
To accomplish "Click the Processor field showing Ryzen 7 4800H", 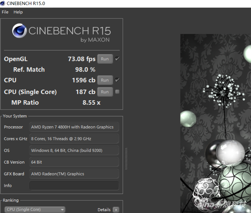I will [x=74, y=127].
